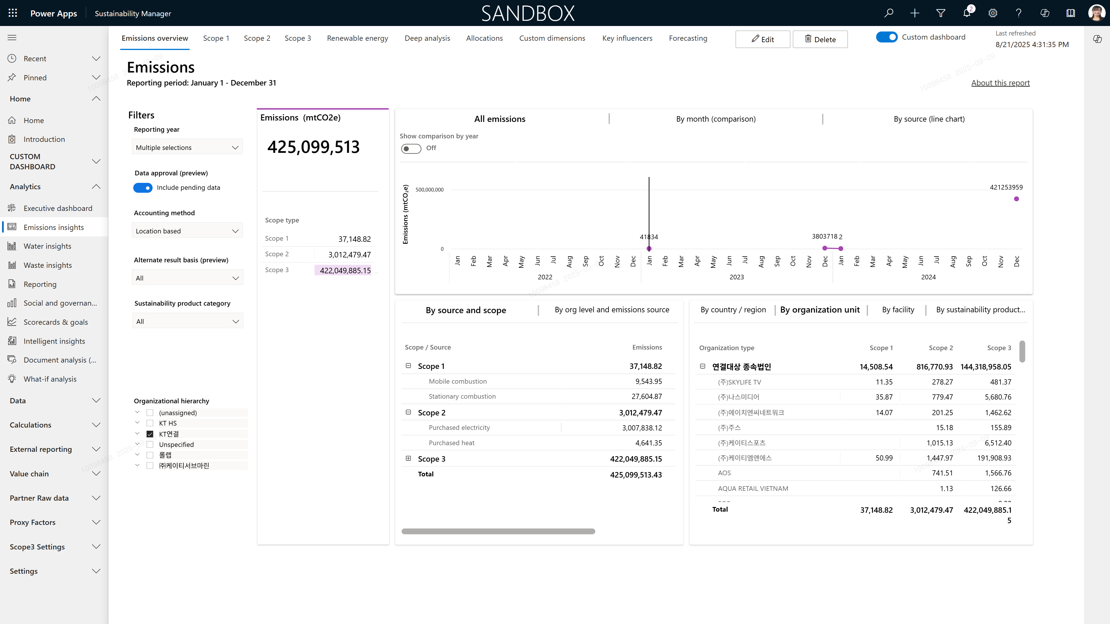
Task: Click the Copilot icon on right rail
Action: [x=1098, y=39]
